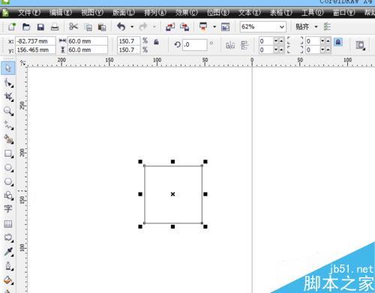
Task: Click the object width field 60.0 mm
Action: [88, 41]
